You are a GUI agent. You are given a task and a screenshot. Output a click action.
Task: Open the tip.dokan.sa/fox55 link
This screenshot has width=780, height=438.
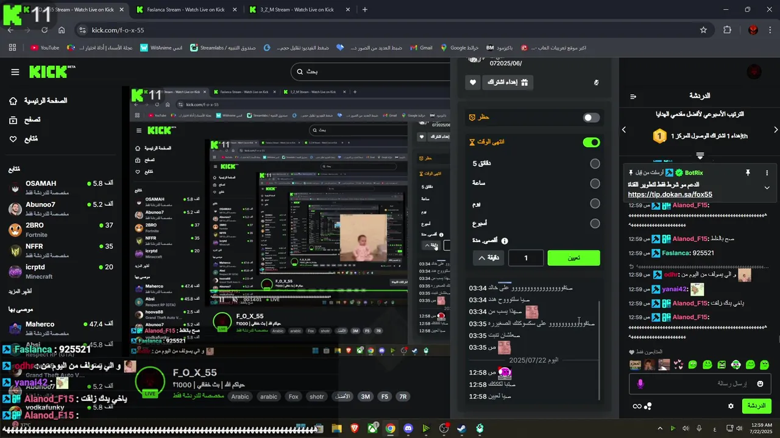tap(670, 195)
